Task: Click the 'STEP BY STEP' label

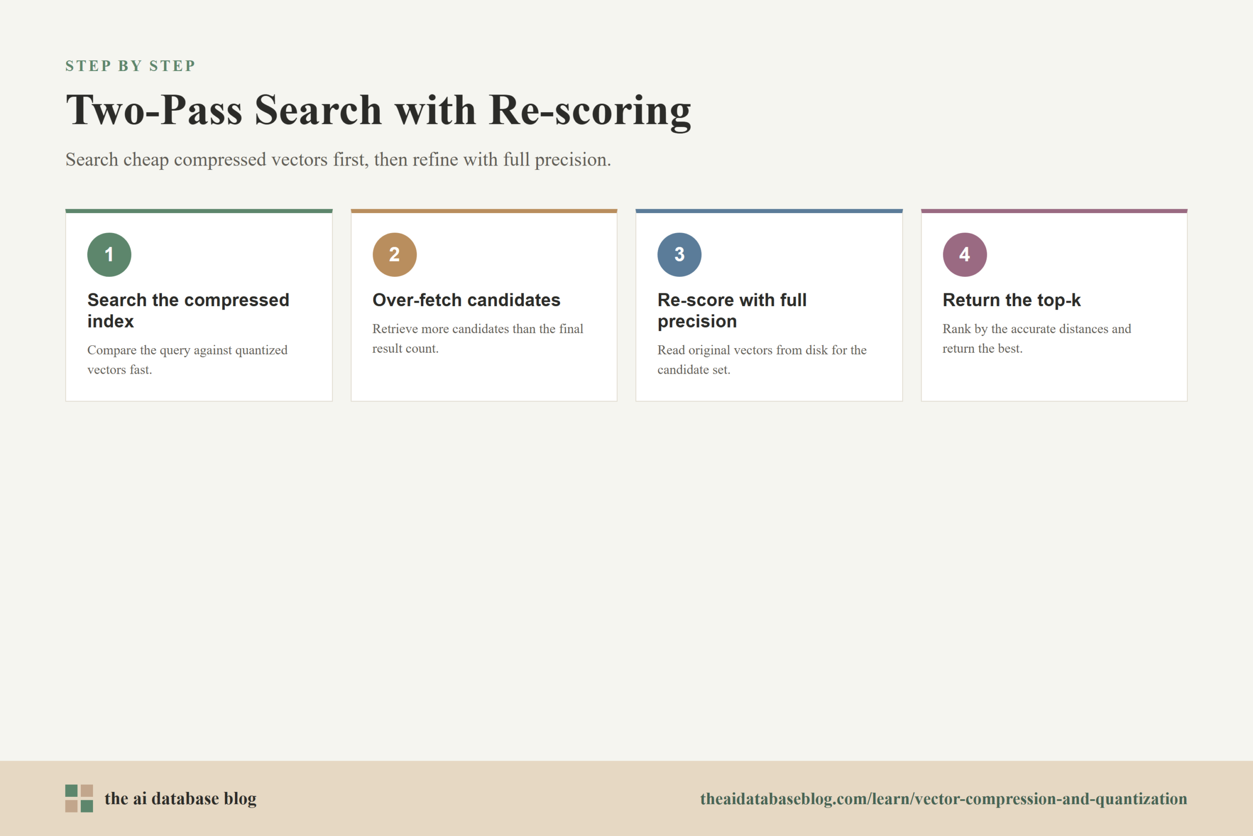Action: point(131,66)
